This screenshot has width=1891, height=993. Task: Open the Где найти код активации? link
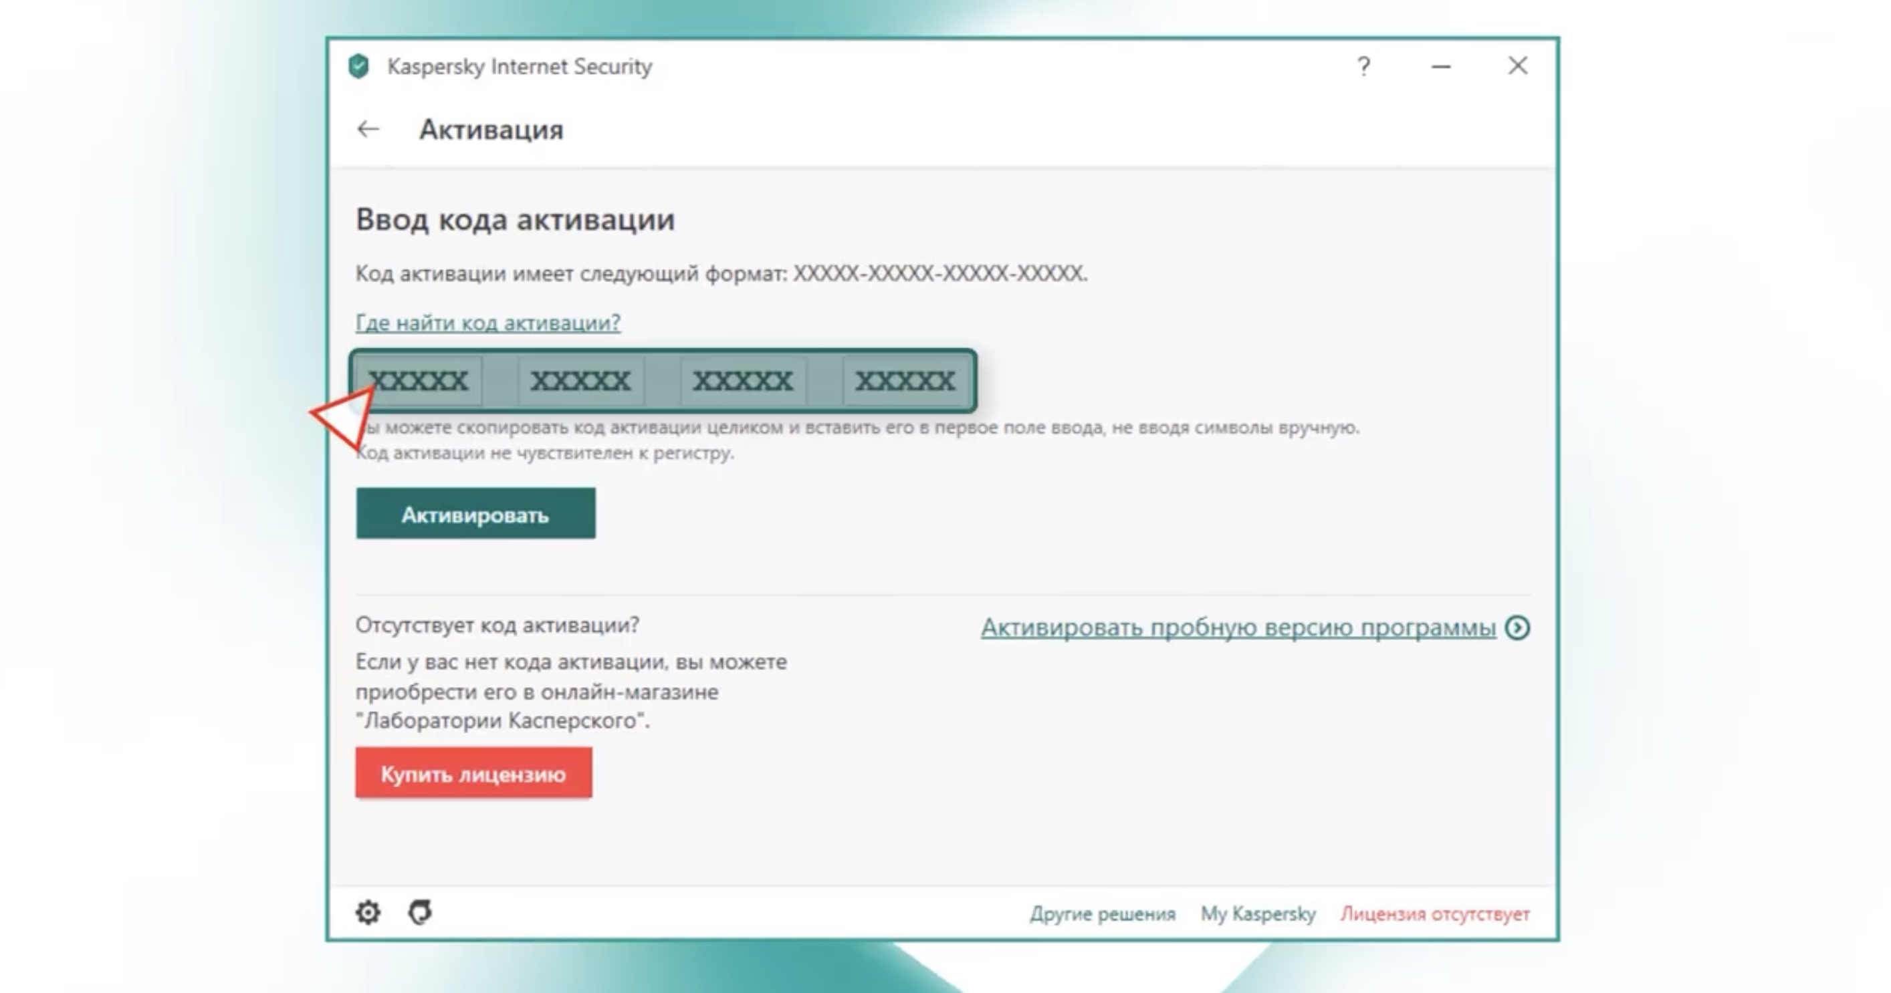pyautogui.click(x=488, y=323)
